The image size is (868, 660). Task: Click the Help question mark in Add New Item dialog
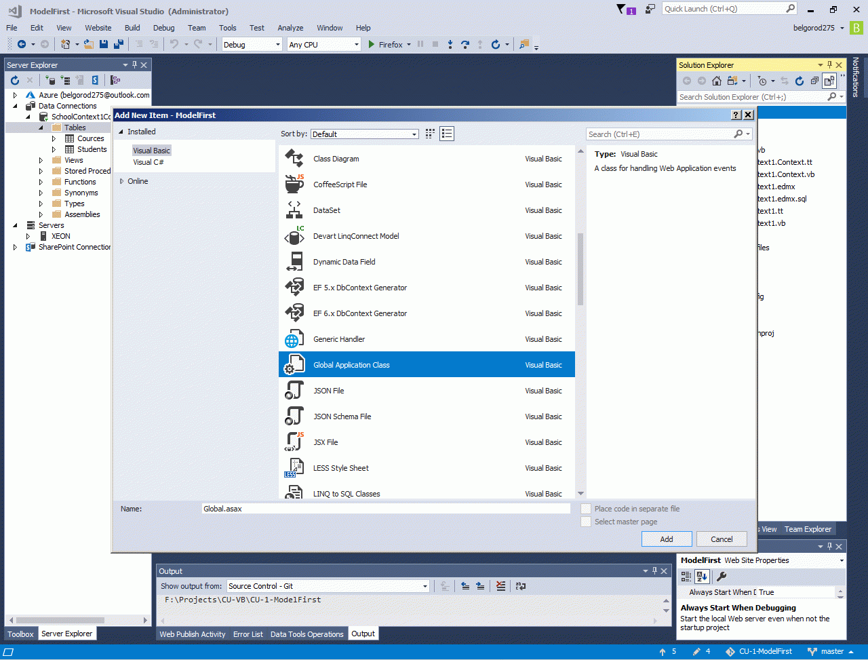736,115
